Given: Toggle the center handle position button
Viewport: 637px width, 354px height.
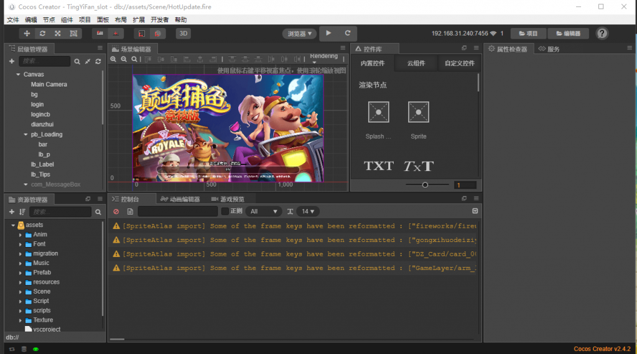Looking at the screenshot, I should pos(116,34).
